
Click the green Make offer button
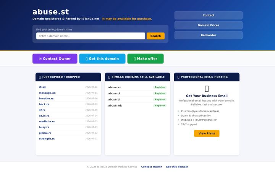click(146, 58)
